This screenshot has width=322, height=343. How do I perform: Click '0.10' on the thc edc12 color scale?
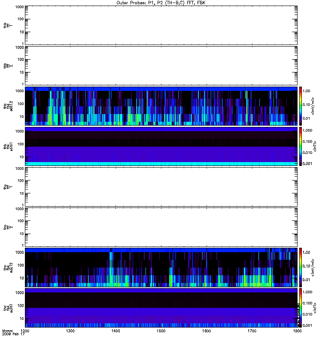[306, 266]
